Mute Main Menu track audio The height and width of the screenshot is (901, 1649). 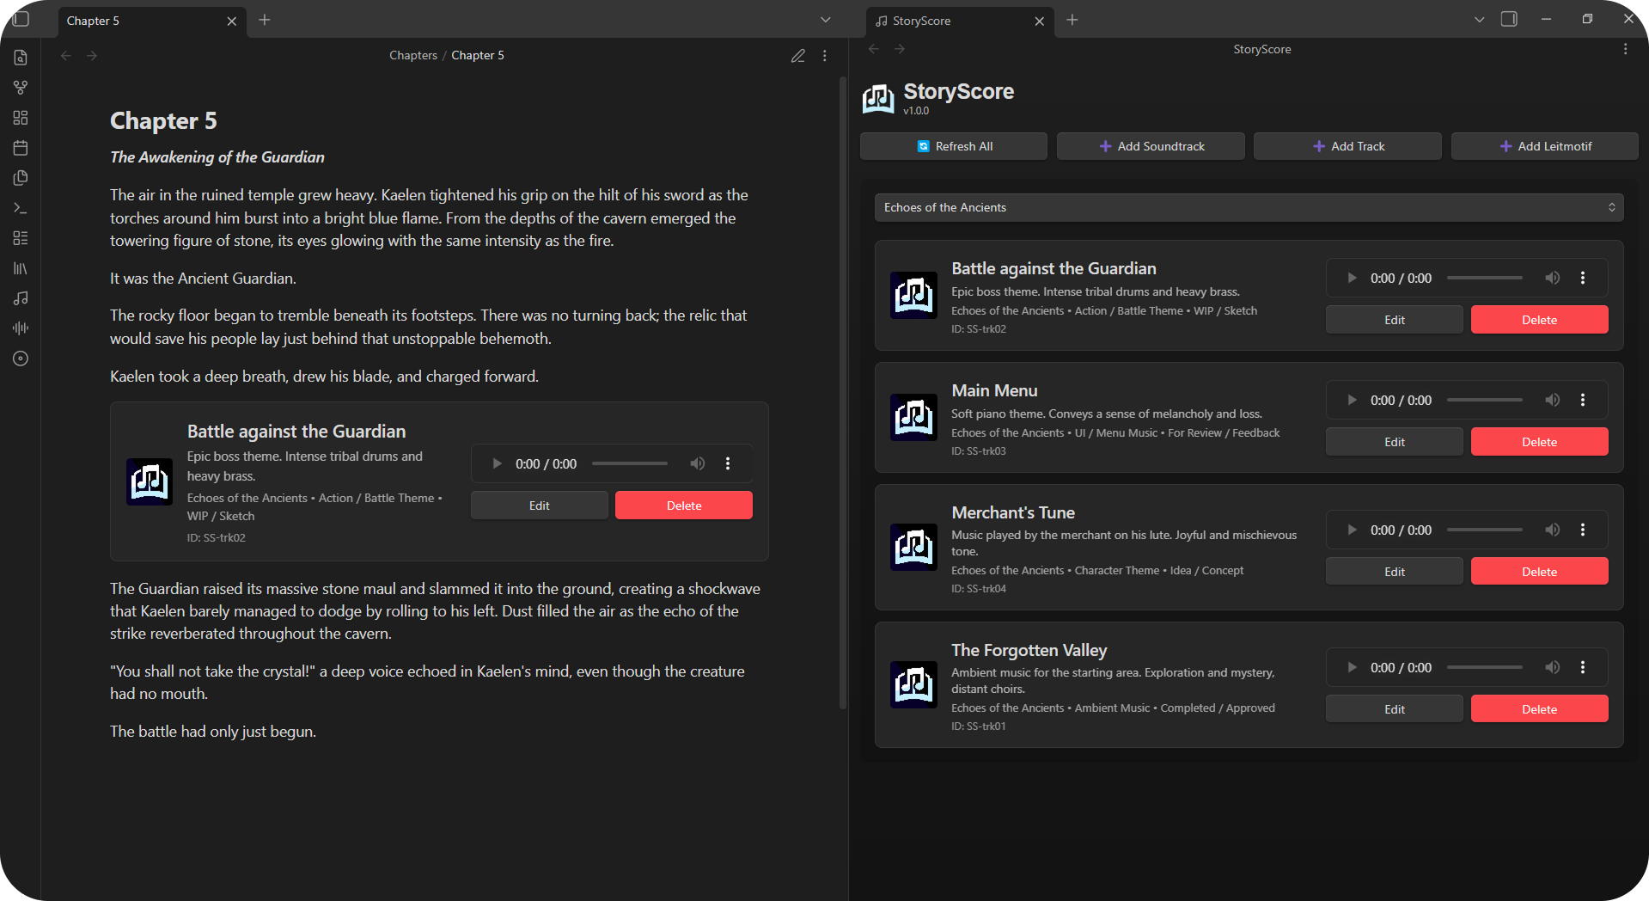pos(1552,400)
